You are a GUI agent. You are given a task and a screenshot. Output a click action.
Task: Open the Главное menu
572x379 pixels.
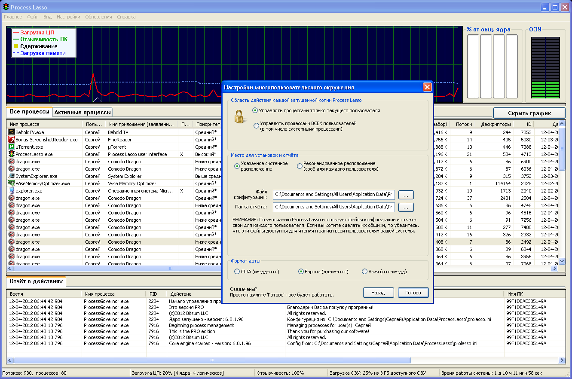13,17
